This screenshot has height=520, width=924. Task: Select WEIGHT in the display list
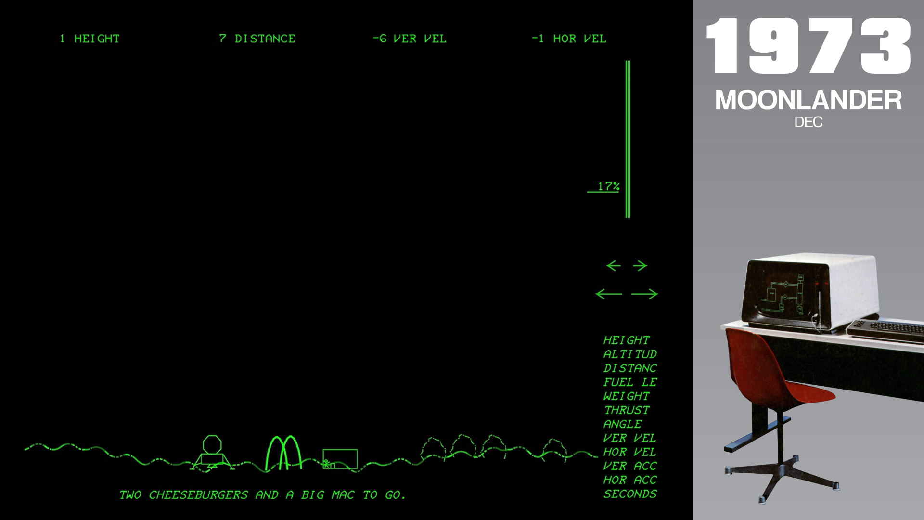626,396
